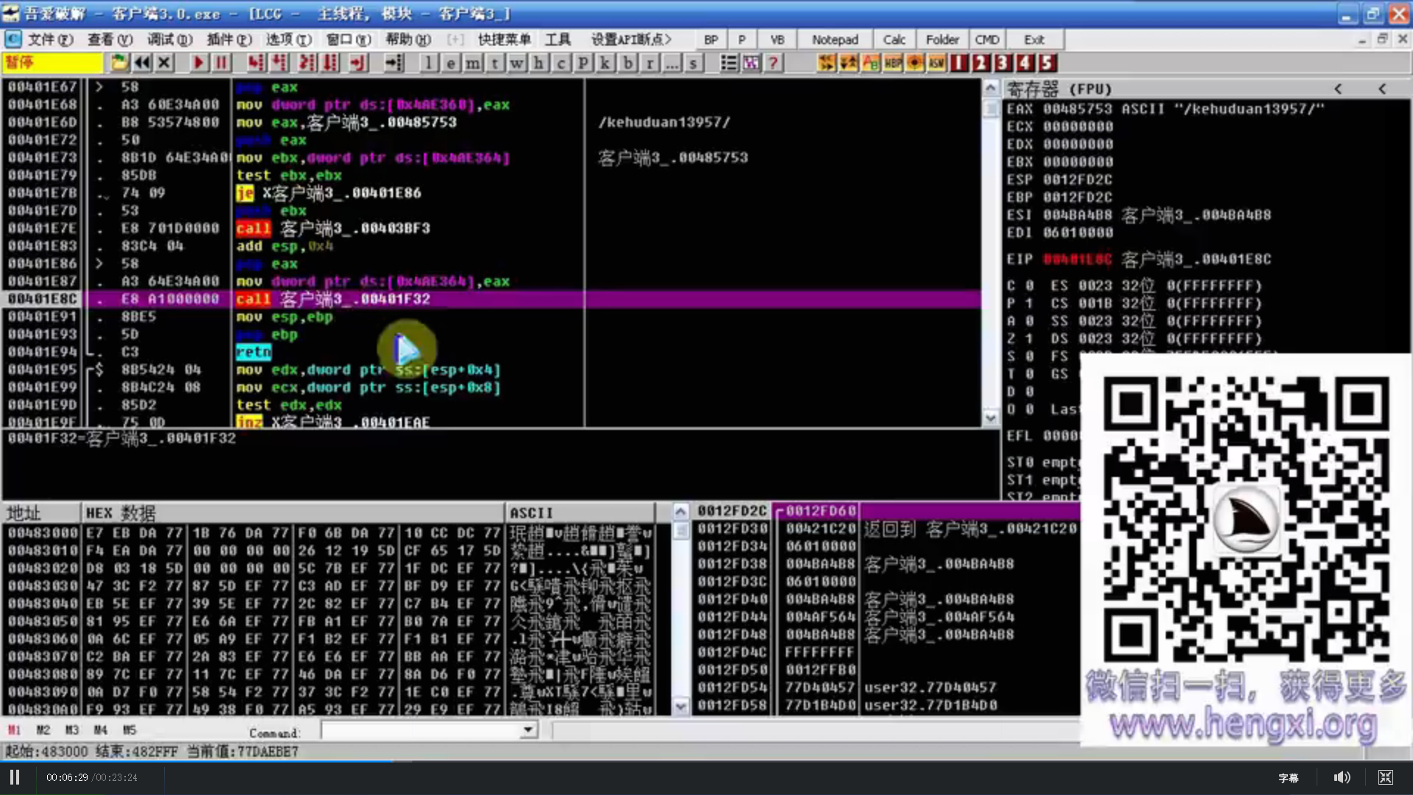Image resolution: width=1413 pixels, height=795 pixels.
Task: Show breakpoints window with 'b' button
Action: click(628, 63)
